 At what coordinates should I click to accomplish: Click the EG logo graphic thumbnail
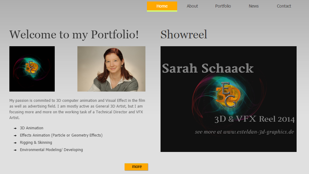pyautogui.click(x=32, y=69)
